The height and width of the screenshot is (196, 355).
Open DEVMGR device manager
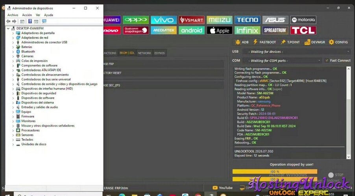[315, 42]
